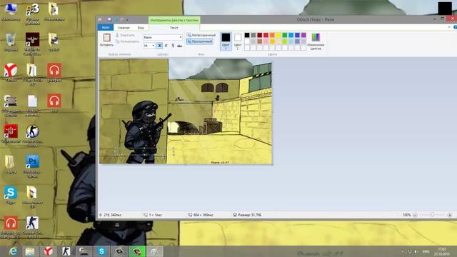Screen dimensions: 457x257
Task: Open bottom Counter-Strike soldier desktop shortcut
Action: click(32, 227)
